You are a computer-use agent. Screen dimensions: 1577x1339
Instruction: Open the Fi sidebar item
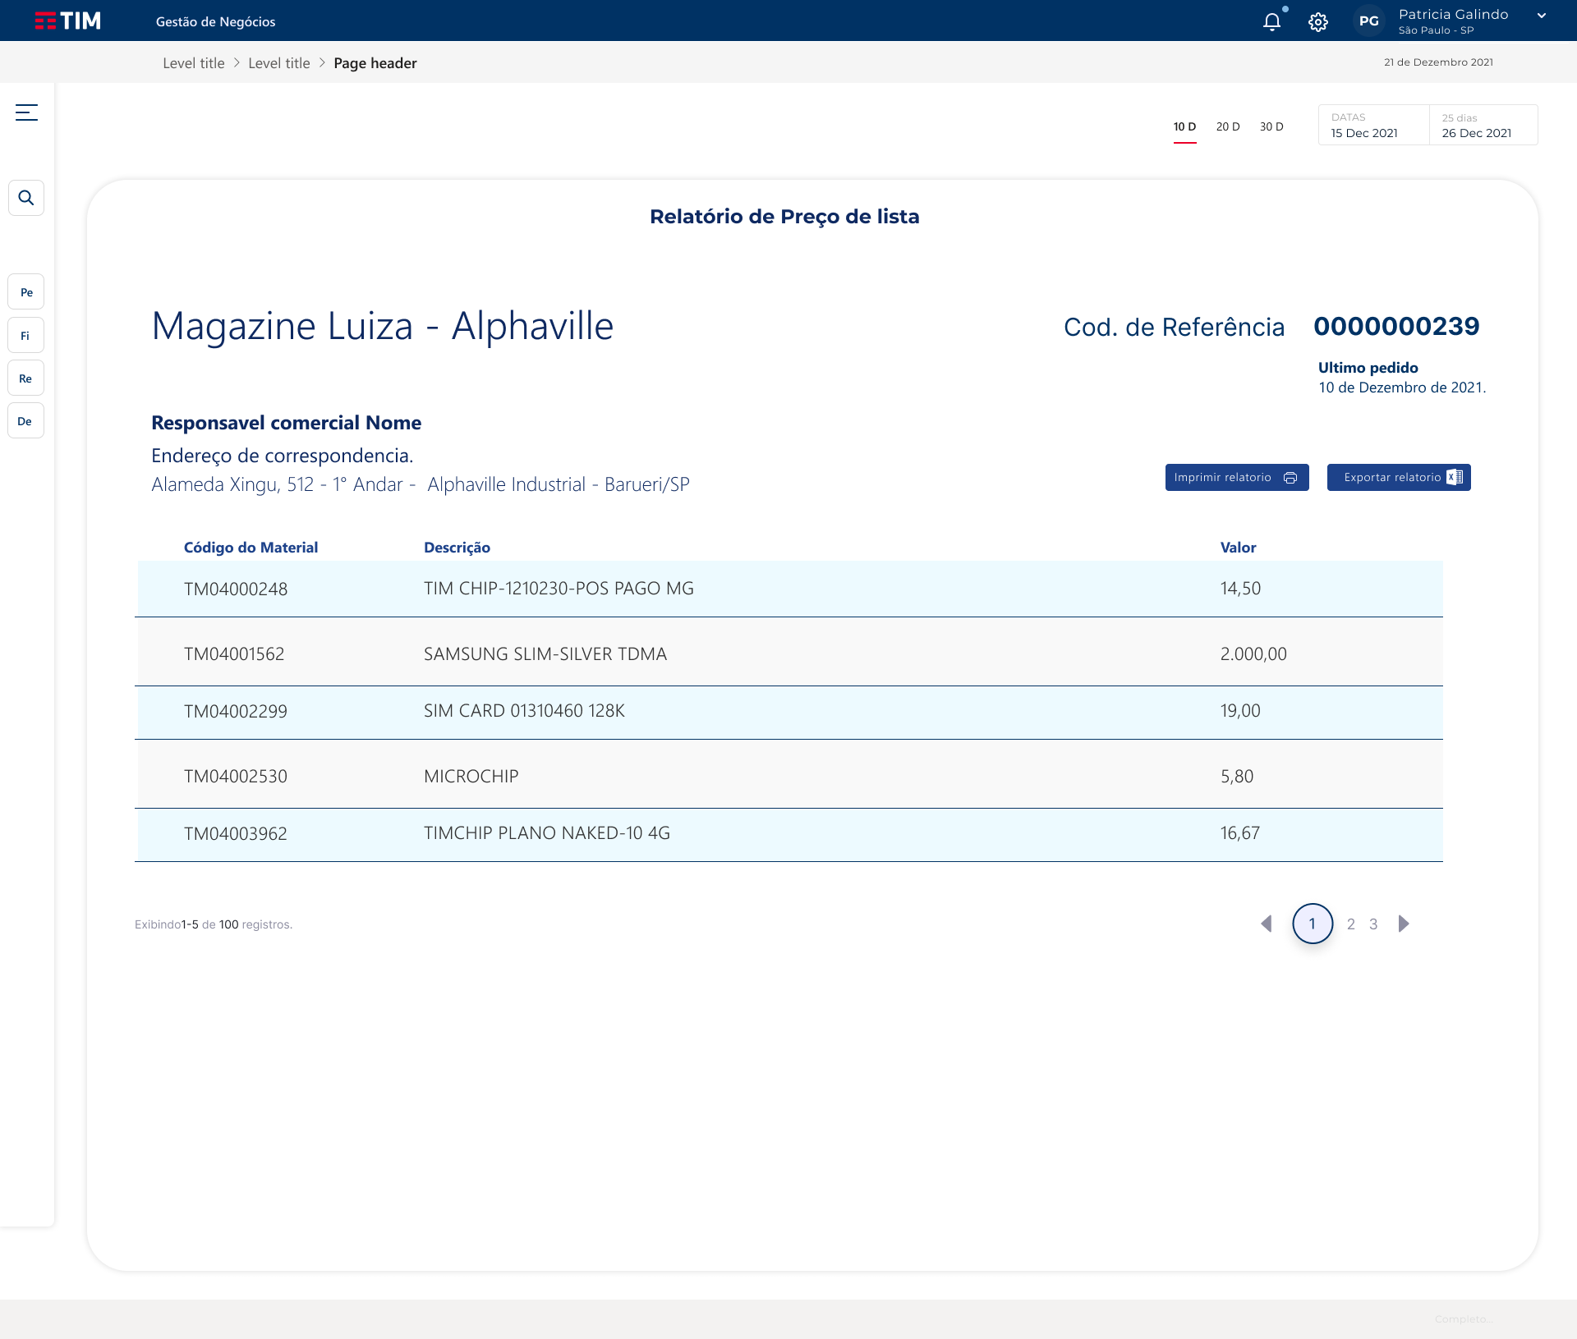point(26,336)
